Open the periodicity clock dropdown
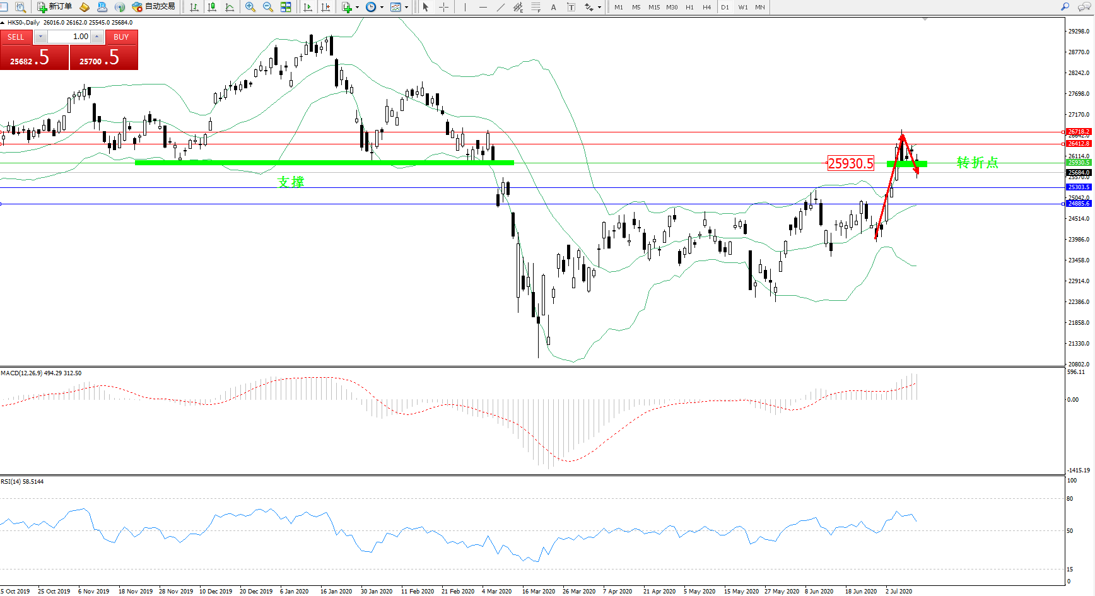The height and width of the screenshot is (596, 1095). click(x=382, y=8)
